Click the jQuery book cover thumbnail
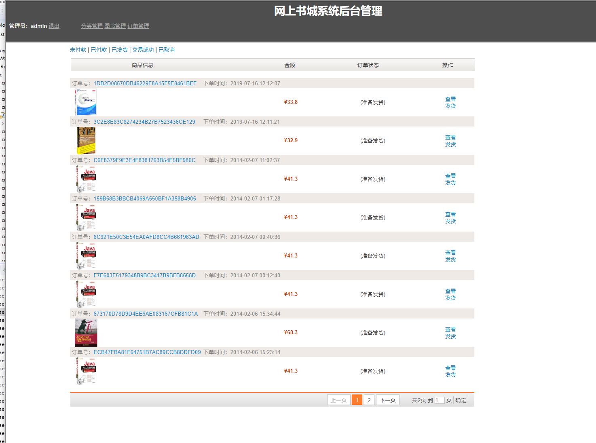Screen dimensions: 596x443 click(85, 102)
